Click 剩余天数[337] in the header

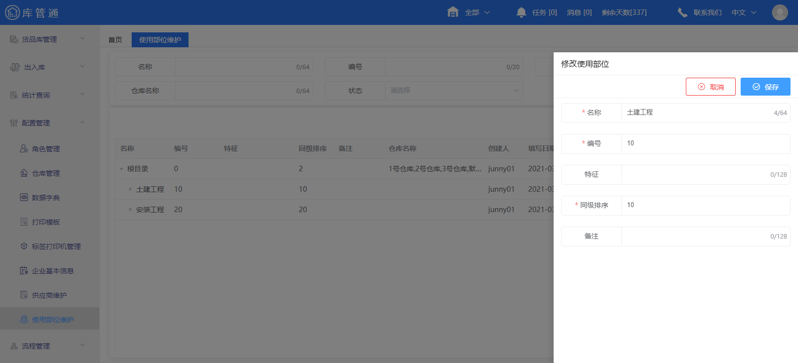tap(624, 12)
